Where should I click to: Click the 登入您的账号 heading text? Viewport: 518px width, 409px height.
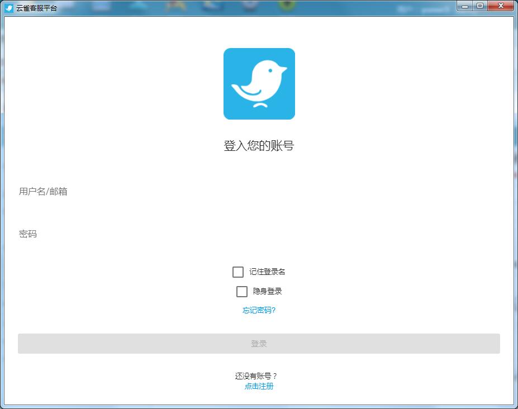259,145
